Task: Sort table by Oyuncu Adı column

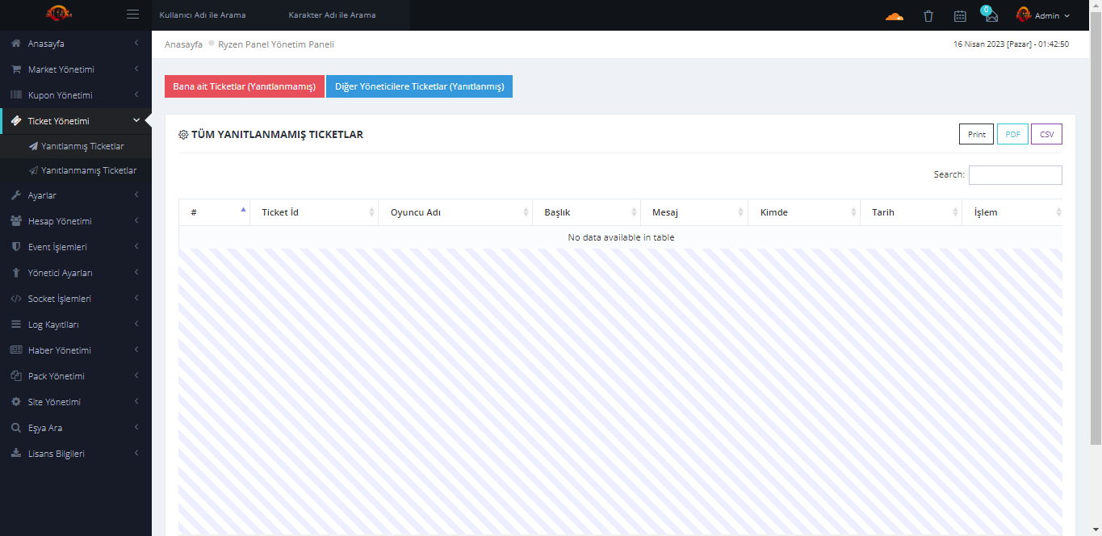Action: (x=455, y=212)
